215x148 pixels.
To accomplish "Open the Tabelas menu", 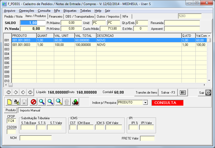I will [x=86, y=11].
